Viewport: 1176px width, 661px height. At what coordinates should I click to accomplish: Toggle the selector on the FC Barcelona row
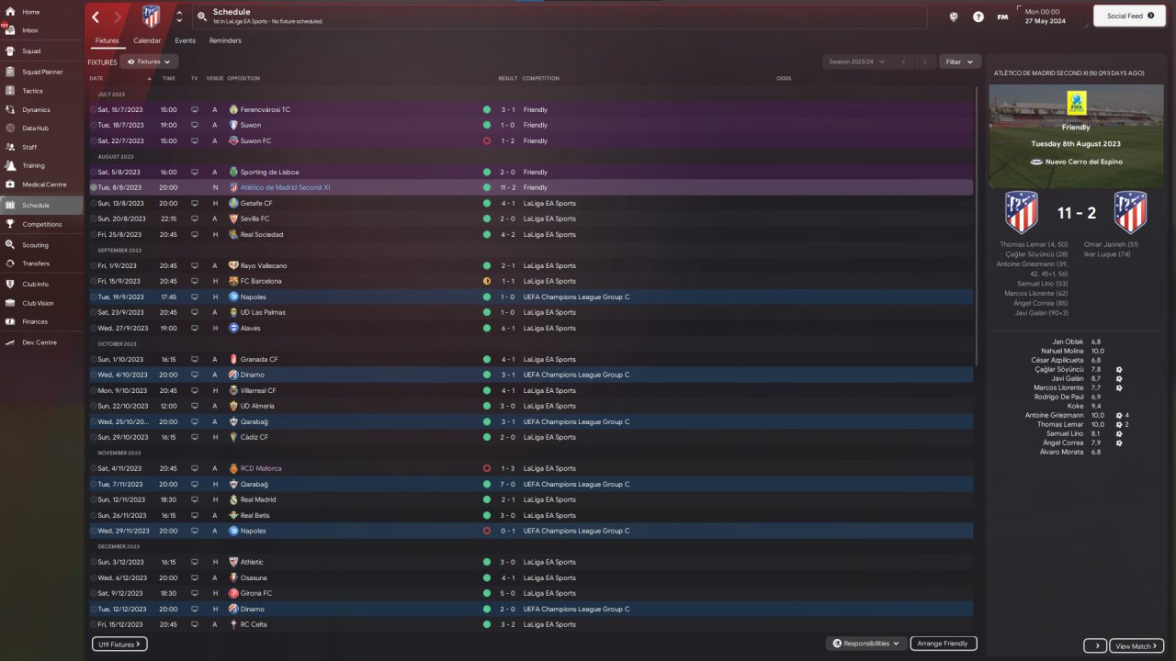pos(94,282)
